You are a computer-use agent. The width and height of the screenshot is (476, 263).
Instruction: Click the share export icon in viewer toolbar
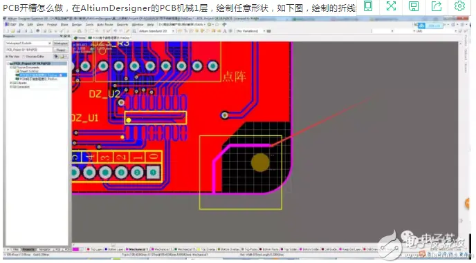point(437,6)
